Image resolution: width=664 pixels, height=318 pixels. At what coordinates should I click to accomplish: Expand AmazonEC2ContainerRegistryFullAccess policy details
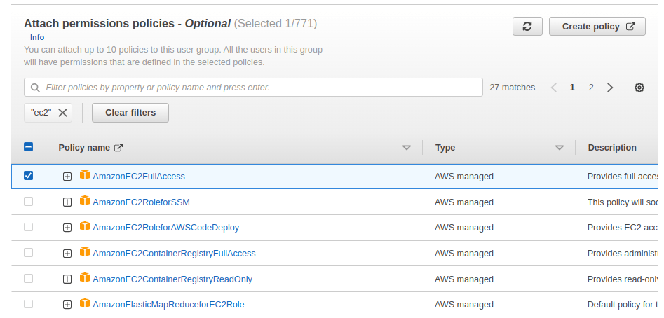pos(67,254)
